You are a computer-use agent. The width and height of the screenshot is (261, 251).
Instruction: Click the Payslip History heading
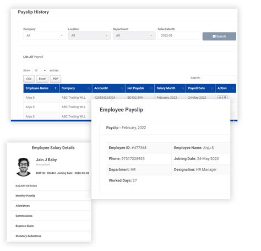pos(33,12)
